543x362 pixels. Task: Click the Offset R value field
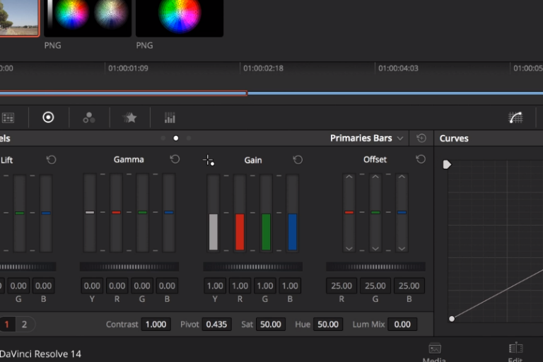click(341, 286)
